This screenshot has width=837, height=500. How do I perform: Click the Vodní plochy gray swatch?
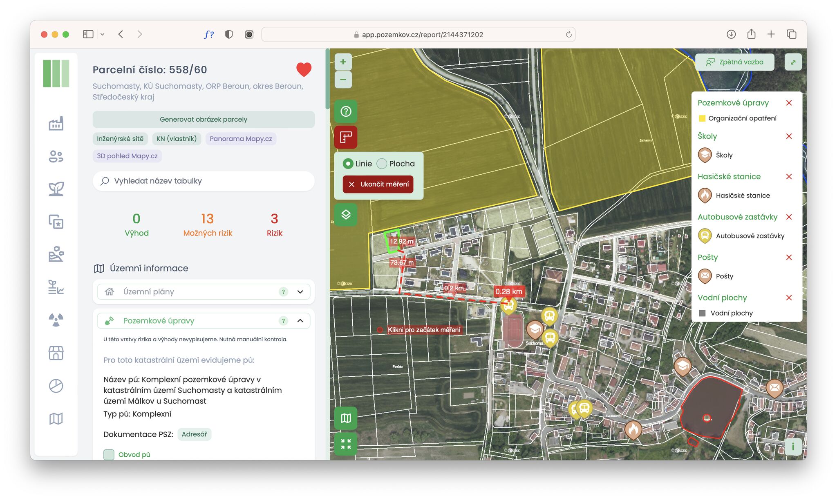coord(702,313)
